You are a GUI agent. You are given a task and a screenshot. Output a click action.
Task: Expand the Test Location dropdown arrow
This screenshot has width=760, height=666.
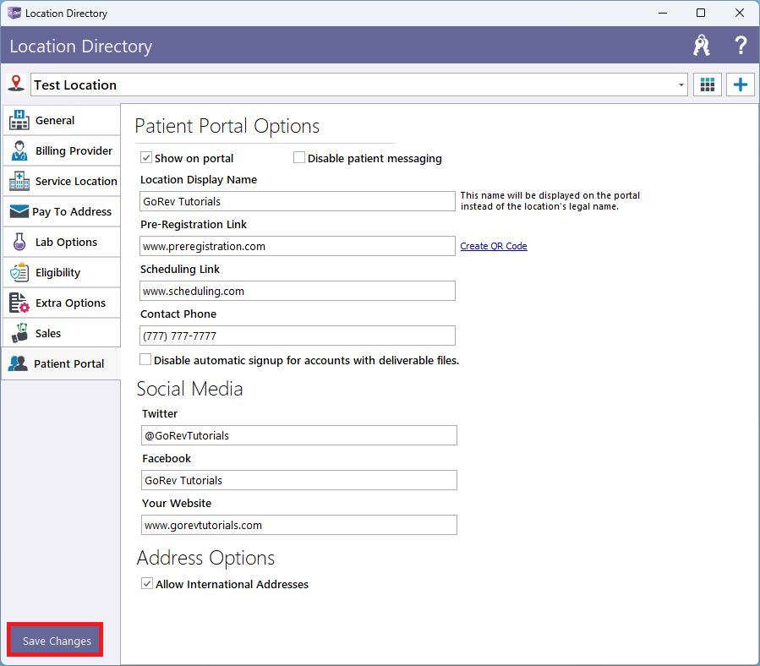681,85
